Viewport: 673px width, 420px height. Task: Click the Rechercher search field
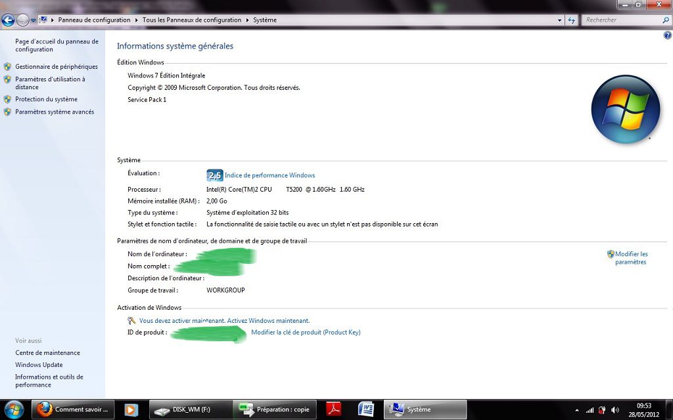click(x=621, y=20)
